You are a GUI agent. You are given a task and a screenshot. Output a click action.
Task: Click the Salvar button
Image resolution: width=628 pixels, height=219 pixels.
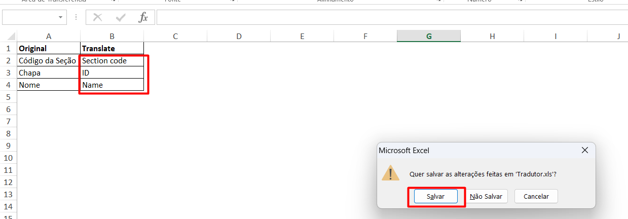436,196
